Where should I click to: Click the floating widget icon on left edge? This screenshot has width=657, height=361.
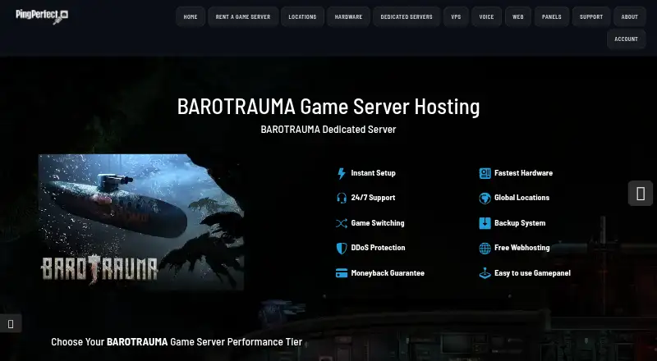click(x=11, y=324)
